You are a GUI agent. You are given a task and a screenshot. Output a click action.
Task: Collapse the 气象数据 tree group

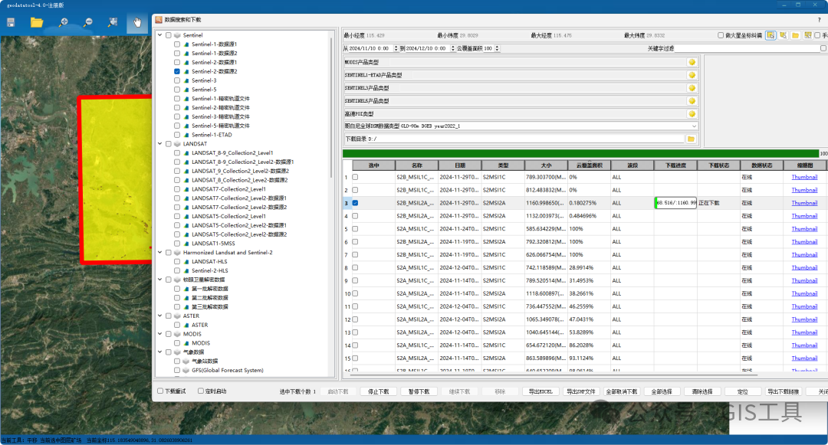[160, 352]
